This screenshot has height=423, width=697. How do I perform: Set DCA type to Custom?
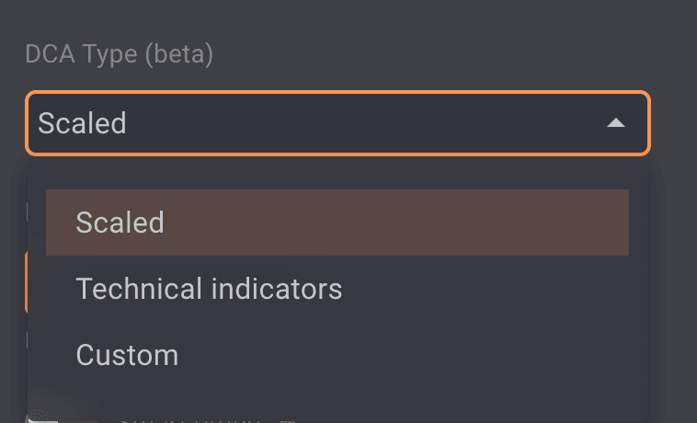127,355
